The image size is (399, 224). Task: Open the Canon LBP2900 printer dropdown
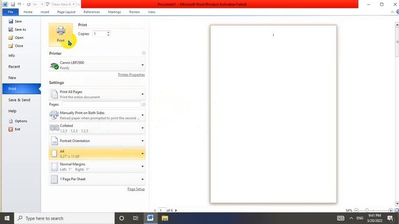point(97,65)
